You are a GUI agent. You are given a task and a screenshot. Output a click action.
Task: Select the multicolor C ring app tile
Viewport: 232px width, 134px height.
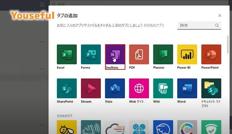coord(187,127)
